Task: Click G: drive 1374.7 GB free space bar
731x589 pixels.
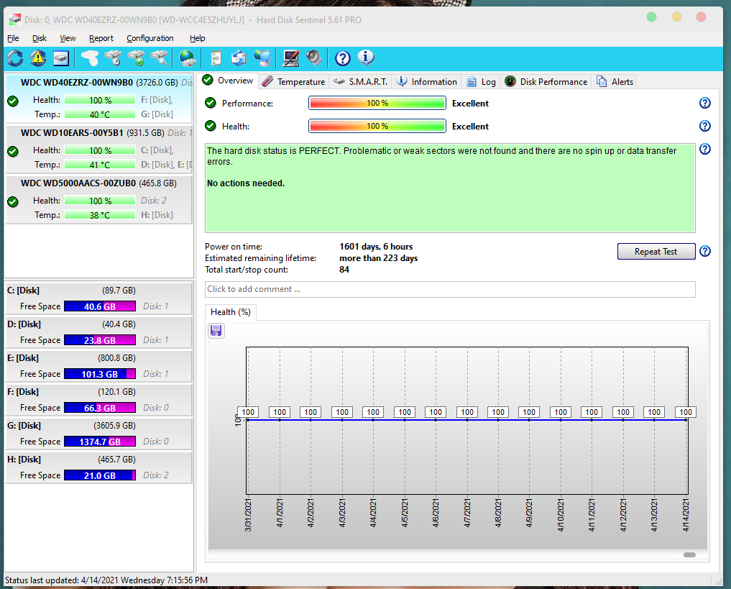Action: tap(100, 442)
